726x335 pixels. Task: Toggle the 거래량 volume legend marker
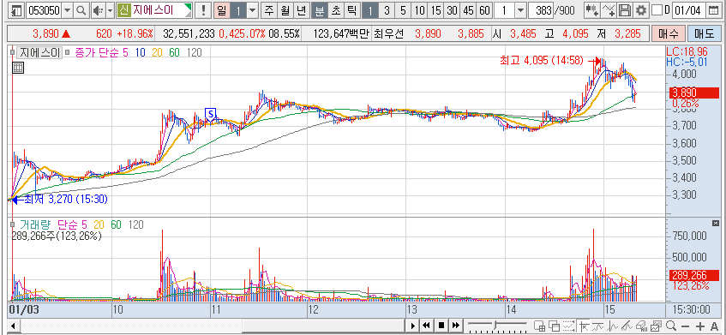[x=13, y=224]
